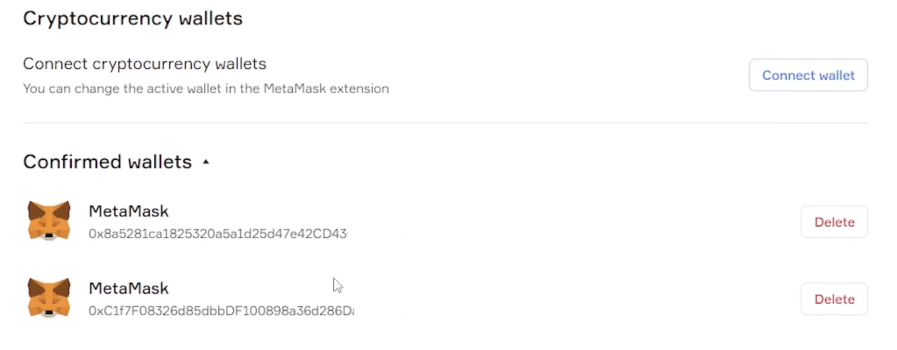Click the Confirmed wallets heading
The image size is (897, 350).
pyautogui.click(x=107, y=162)
